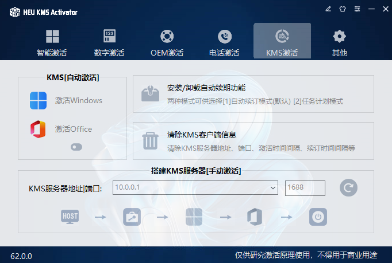Image resolution: width=392 pixels, height=263 pixels.
Task: Click the KMS服务器地址|端口 label
Action: click(66, 189)
